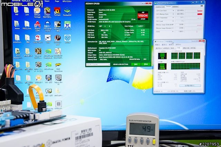The image size is (221, 147).
Task: Click the AMD A8 VISION logo in AIDA64
Action: 143,16
